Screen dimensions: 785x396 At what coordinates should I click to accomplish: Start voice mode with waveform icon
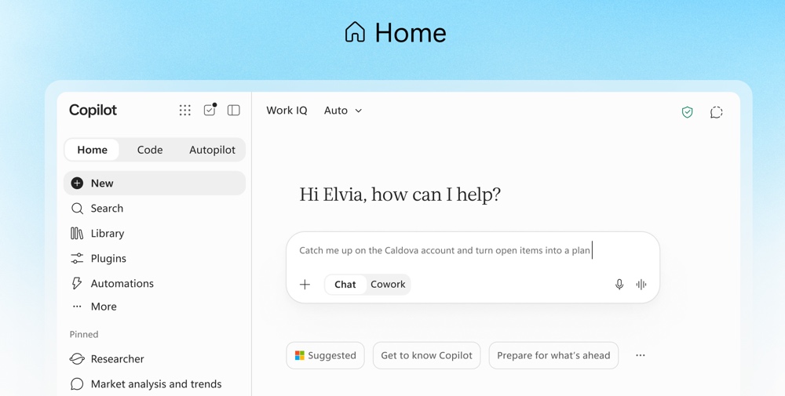641,285
